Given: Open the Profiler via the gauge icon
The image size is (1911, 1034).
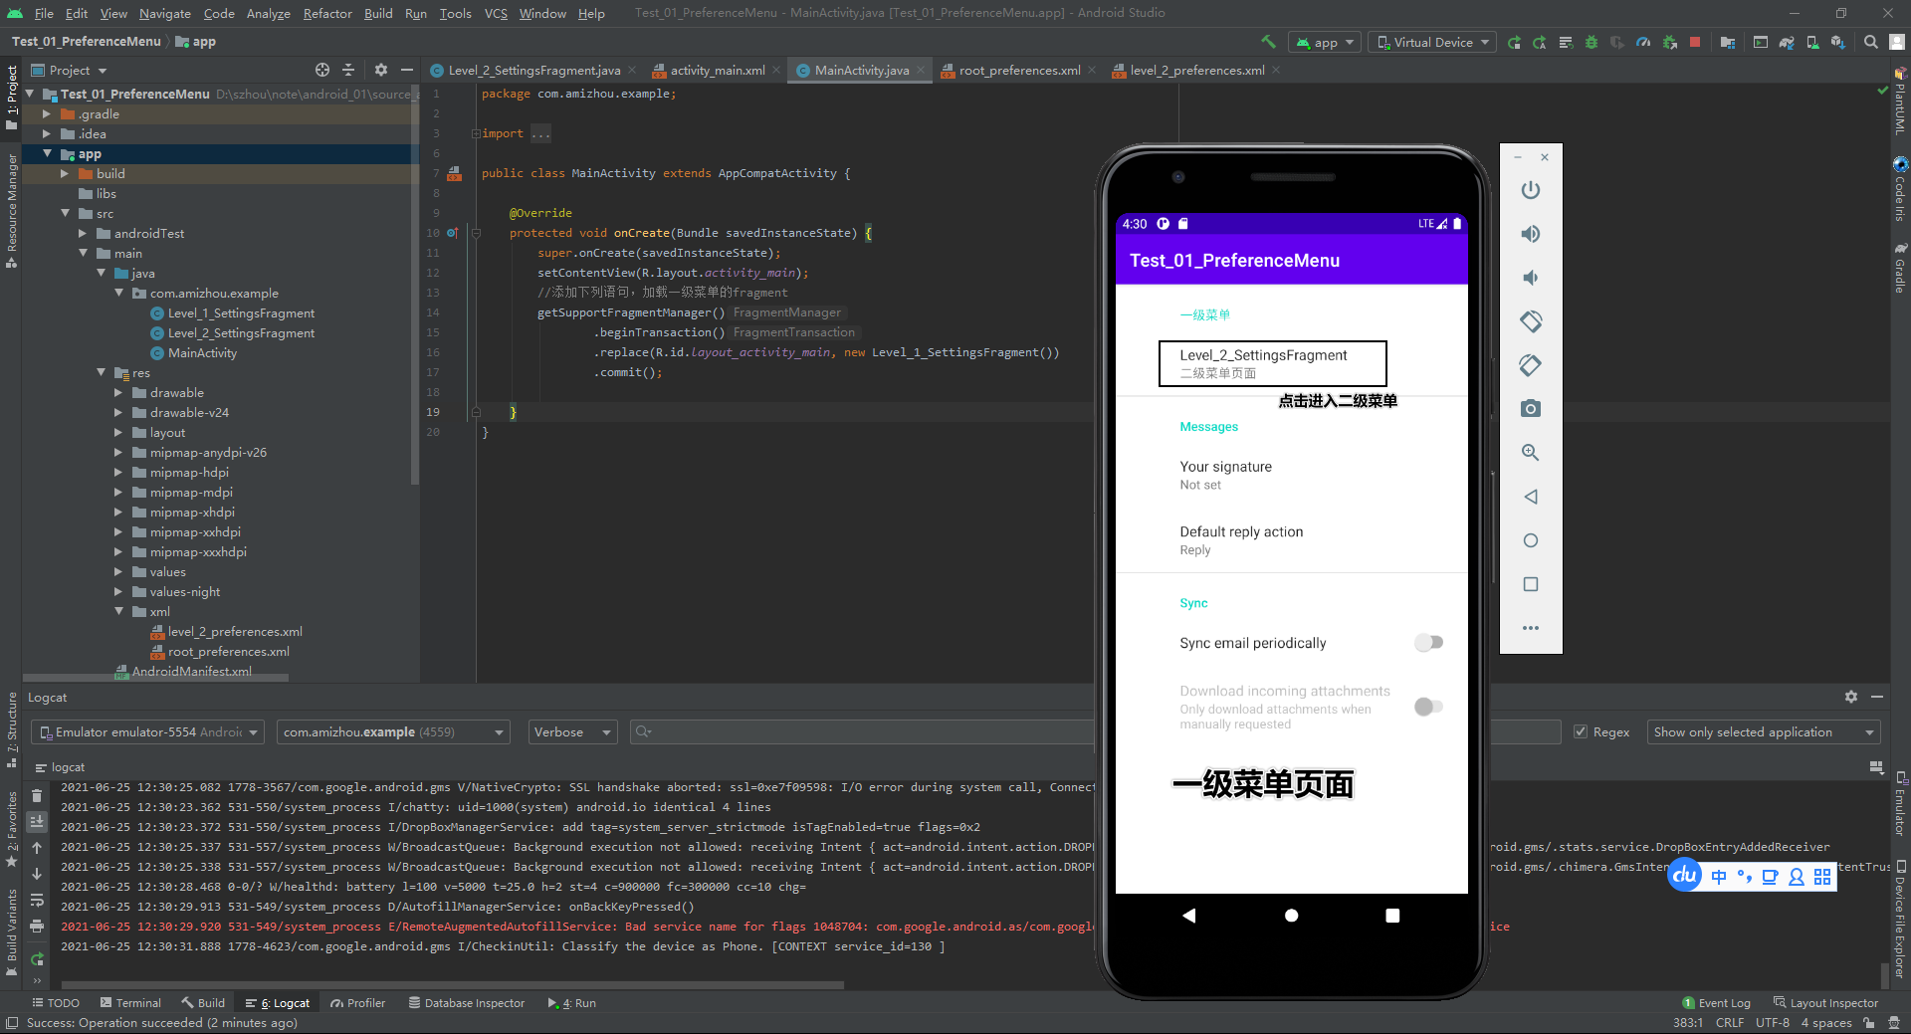Looking at the screenshot, I should 1643,42.
